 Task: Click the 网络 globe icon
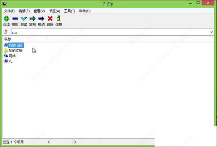pos(6,56)
